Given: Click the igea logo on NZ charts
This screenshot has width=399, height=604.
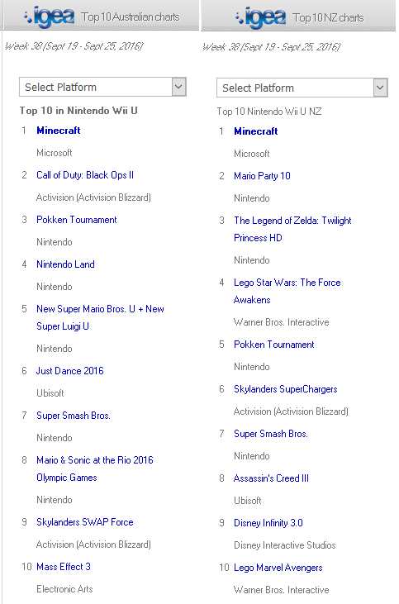Looking at the screenshot, I should tap(260, 17).
